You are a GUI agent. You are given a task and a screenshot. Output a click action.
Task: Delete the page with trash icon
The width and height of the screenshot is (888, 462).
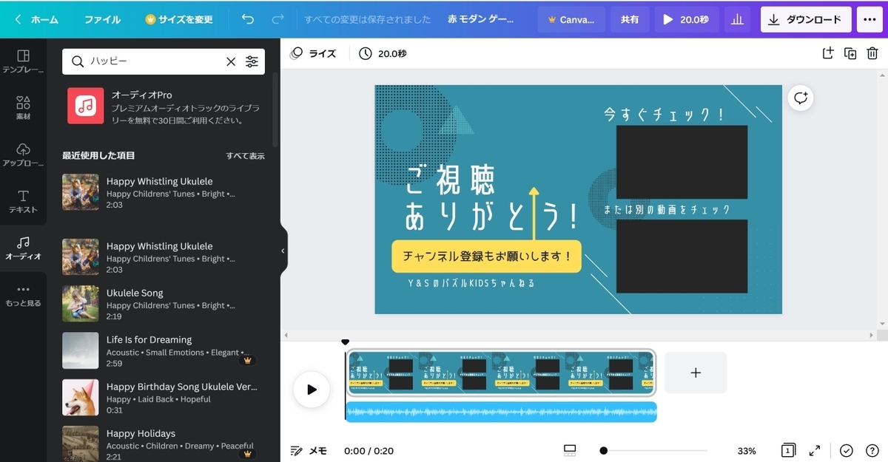pos(872,53)
